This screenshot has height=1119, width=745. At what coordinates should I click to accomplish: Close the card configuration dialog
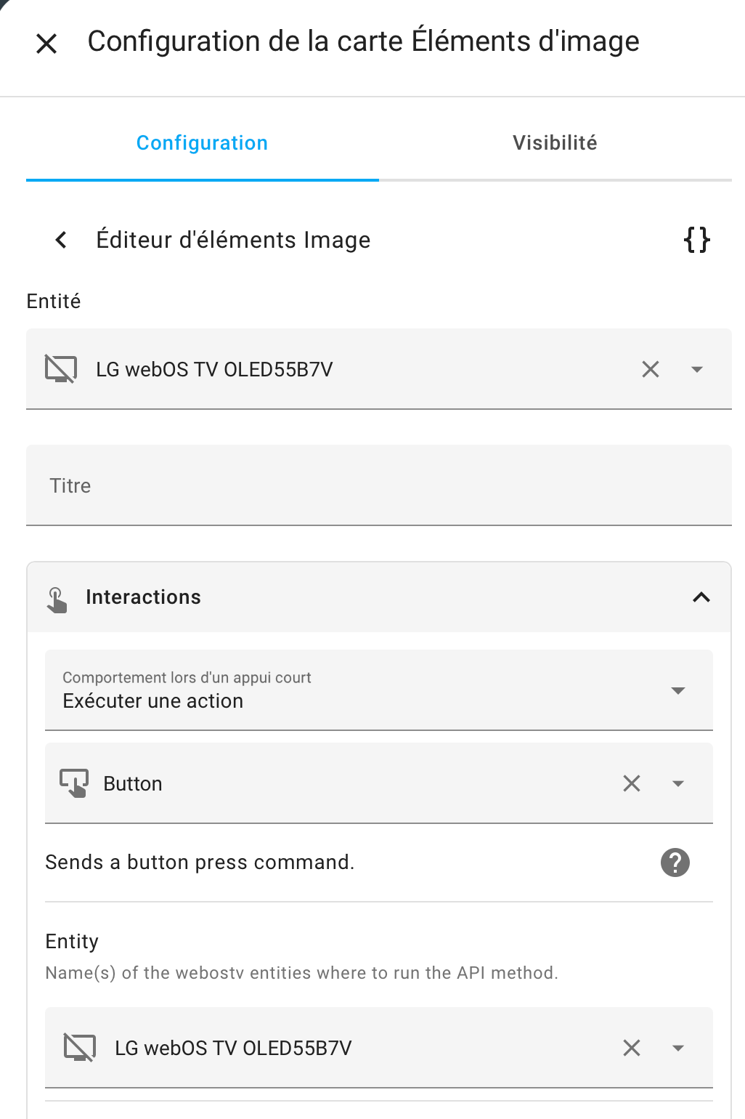pos(46,44)
